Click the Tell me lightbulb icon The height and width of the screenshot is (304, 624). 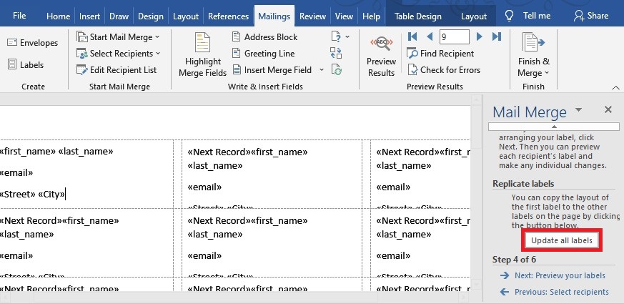tap(510, 16)
